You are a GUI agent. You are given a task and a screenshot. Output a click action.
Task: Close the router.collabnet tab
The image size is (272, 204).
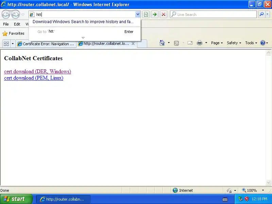point(133,44)
